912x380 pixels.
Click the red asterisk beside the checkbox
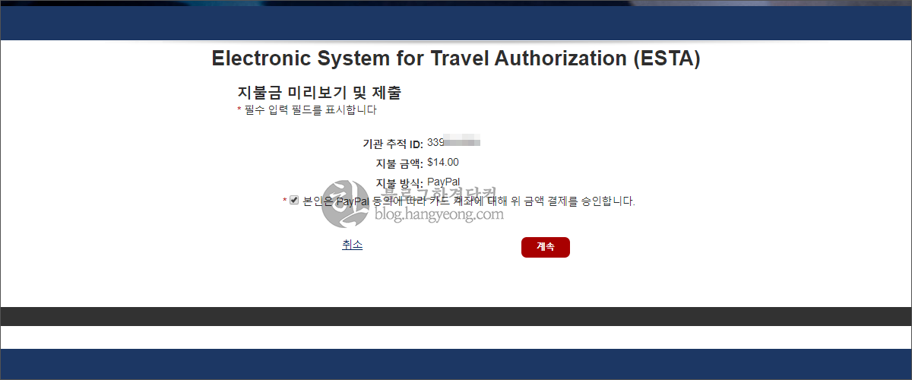point(285,201)
